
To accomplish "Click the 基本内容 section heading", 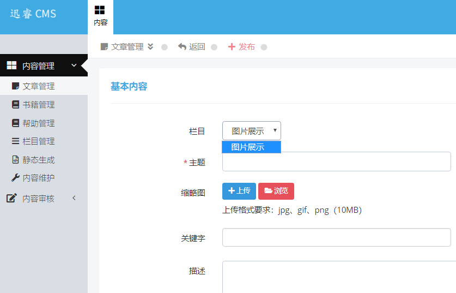I will click(x=129, y=87).
